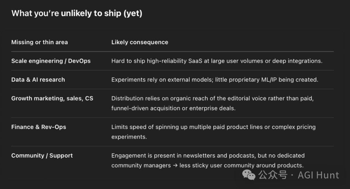Click the "Scale engineering / DevOps" row label

click(51, 61)
